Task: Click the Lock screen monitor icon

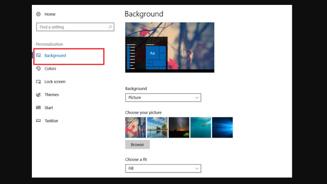Action: (38, 82)
